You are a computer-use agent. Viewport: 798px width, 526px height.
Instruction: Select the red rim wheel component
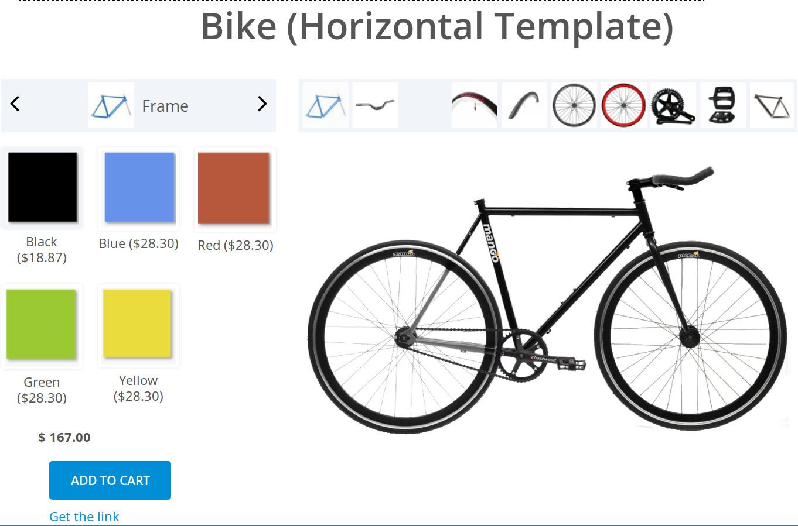click(x=623, y=105)
